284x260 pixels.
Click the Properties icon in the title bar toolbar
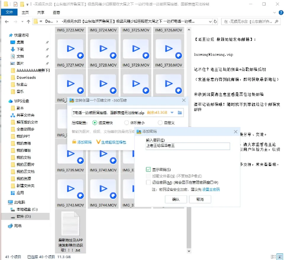tap(16, 4)
